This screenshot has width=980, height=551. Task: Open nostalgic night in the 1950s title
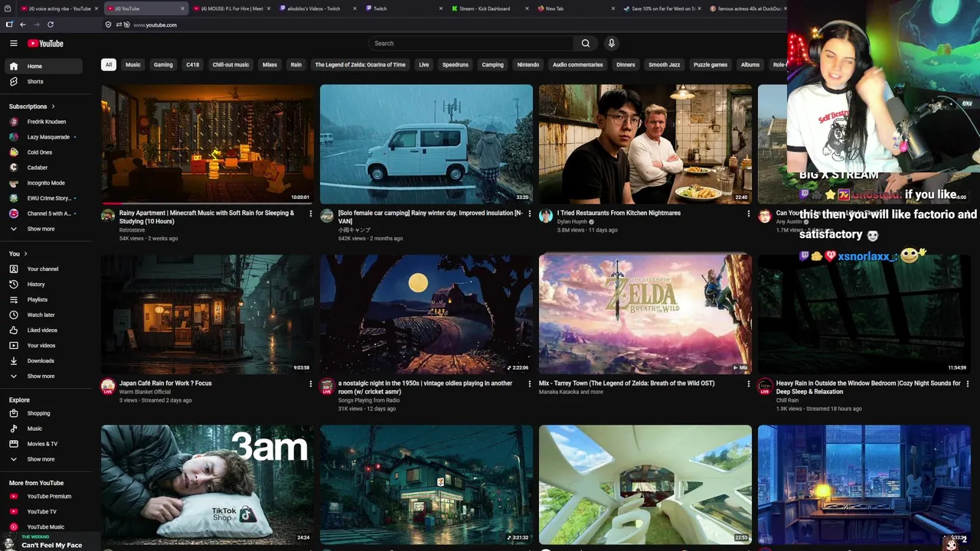point(425,387)
